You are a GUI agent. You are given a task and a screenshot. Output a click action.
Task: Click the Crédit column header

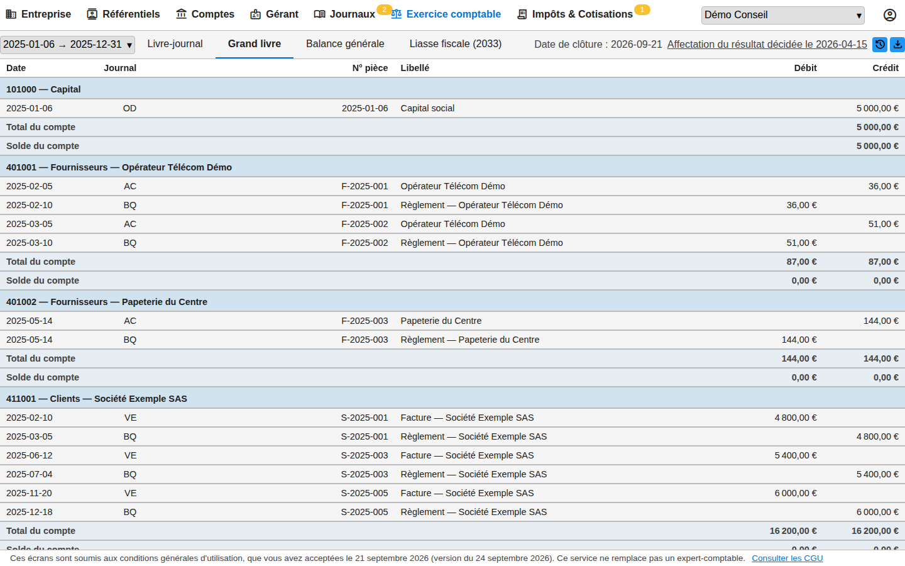click(886, 68)
